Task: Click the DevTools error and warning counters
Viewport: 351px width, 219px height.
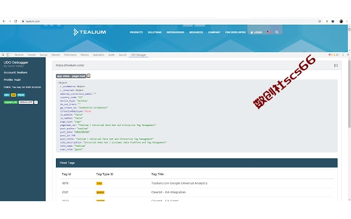Action: point(333,55)
